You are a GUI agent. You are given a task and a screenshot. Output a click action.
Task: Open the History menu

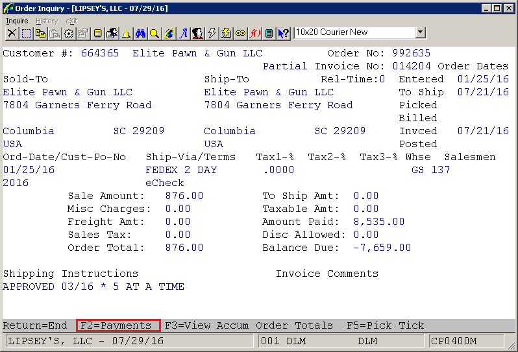click(x=47, y=21)
